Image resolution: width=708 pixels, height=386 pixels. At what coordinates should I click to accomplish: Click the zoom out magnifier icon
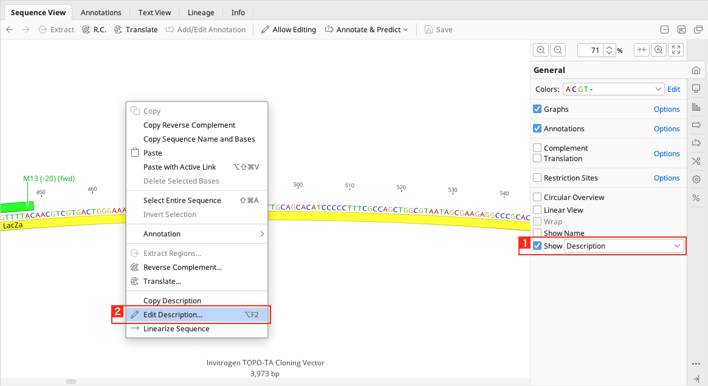tap(558, 50)
